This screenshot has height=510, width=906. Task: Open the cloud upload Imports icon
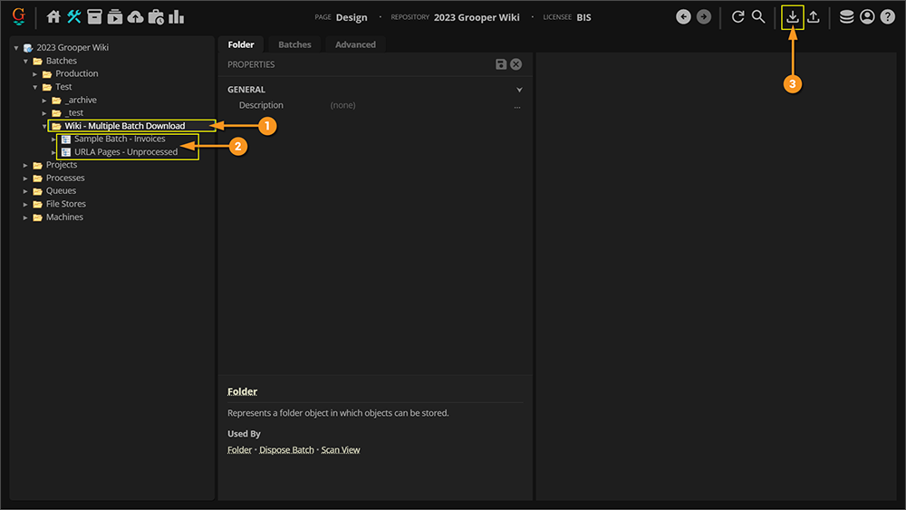tap(135, 16)
